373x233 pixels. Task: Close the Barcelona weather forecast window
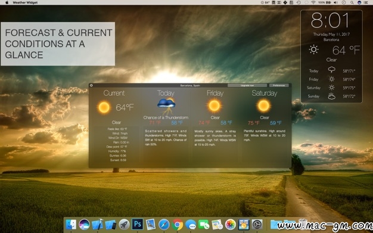[x=91, y=85]
